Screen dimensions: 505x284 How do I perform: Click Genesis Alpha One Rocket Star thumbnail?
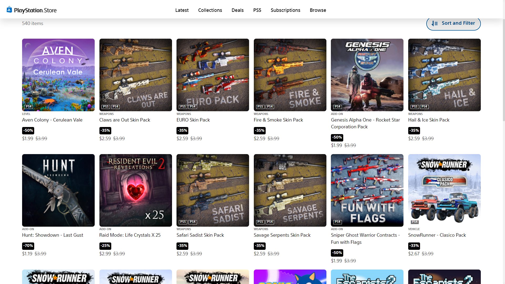click(367, 75)
